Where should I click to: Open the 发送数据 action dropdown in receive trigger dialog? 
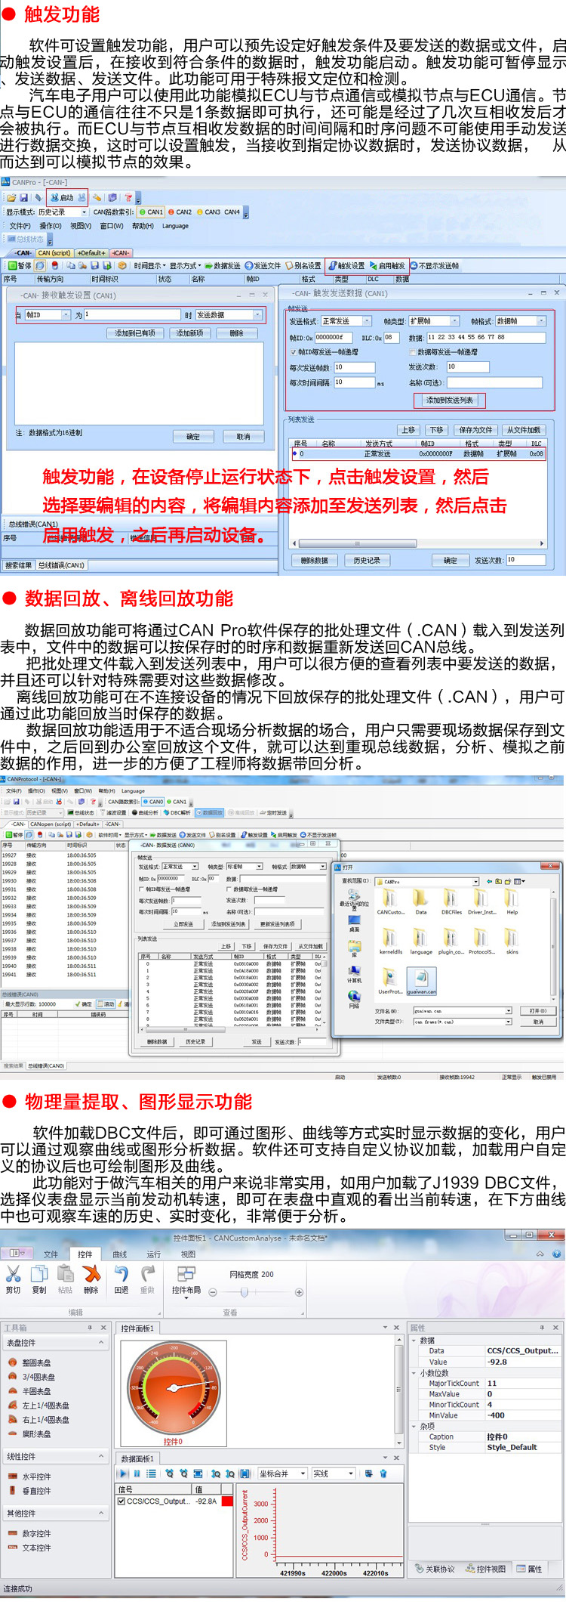click(257, 315)
